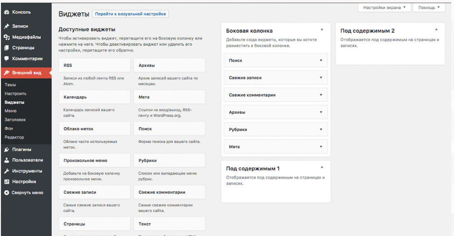Select the Свежие комментарии available widget
Screen dimensions: 454x236
coord(169,192)
